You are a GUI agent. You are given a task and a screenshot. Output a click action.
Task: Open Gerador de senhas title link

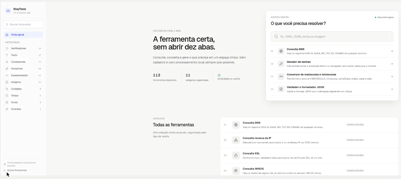(x=298, y=62)
